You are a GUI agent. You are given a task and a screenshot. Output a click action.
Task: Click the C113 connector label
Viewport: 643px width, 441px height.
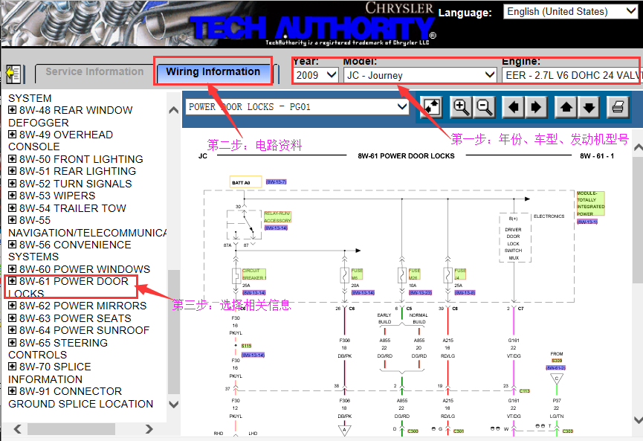[525, 391]
